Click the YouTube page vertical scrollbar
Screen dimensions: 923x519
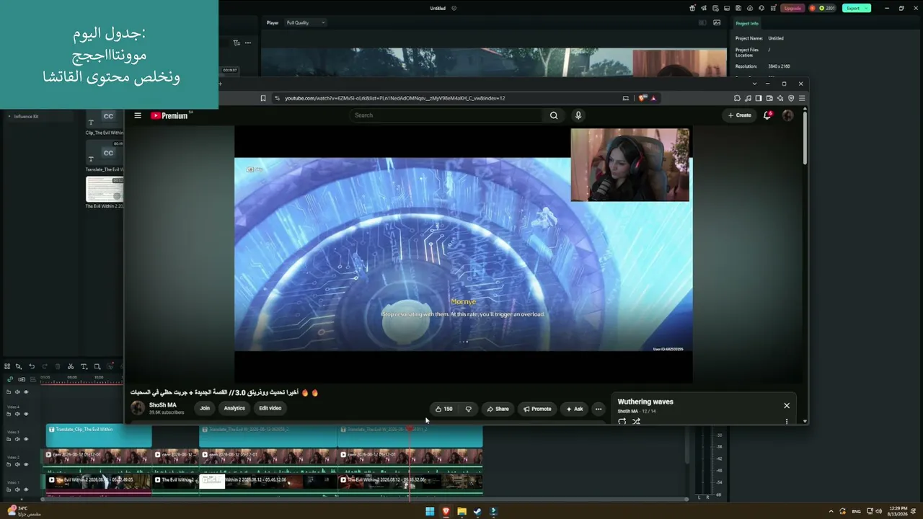[x=805, y=137]
